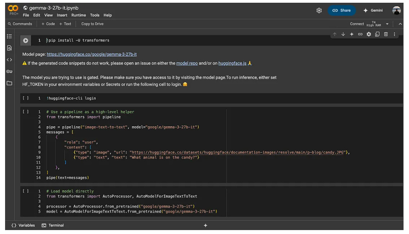
Task: Open the Variables panel
Action: [23, 225]
